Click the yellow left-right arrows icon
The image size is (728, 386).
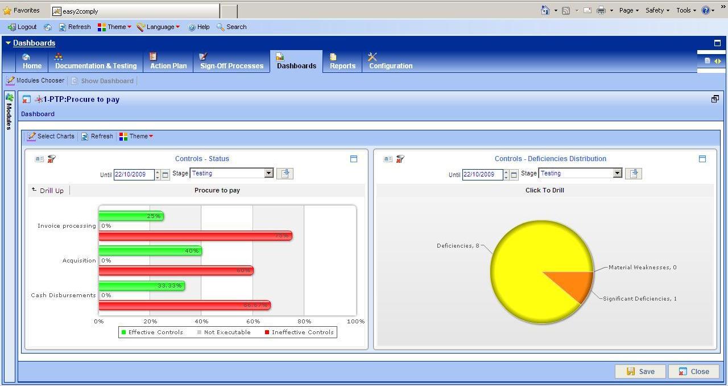718,61
